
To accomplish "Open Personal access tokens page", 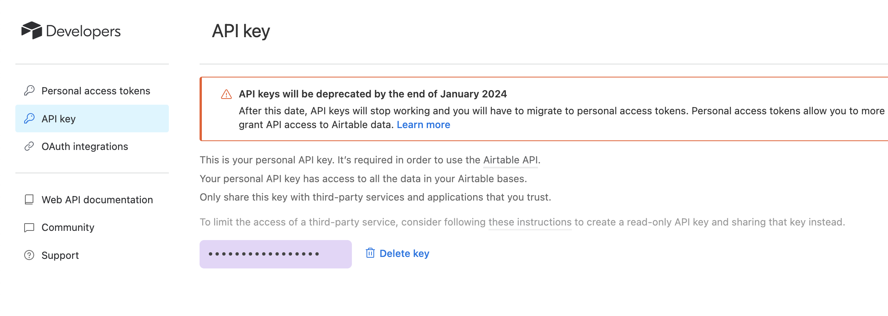I will pos(92,91).
